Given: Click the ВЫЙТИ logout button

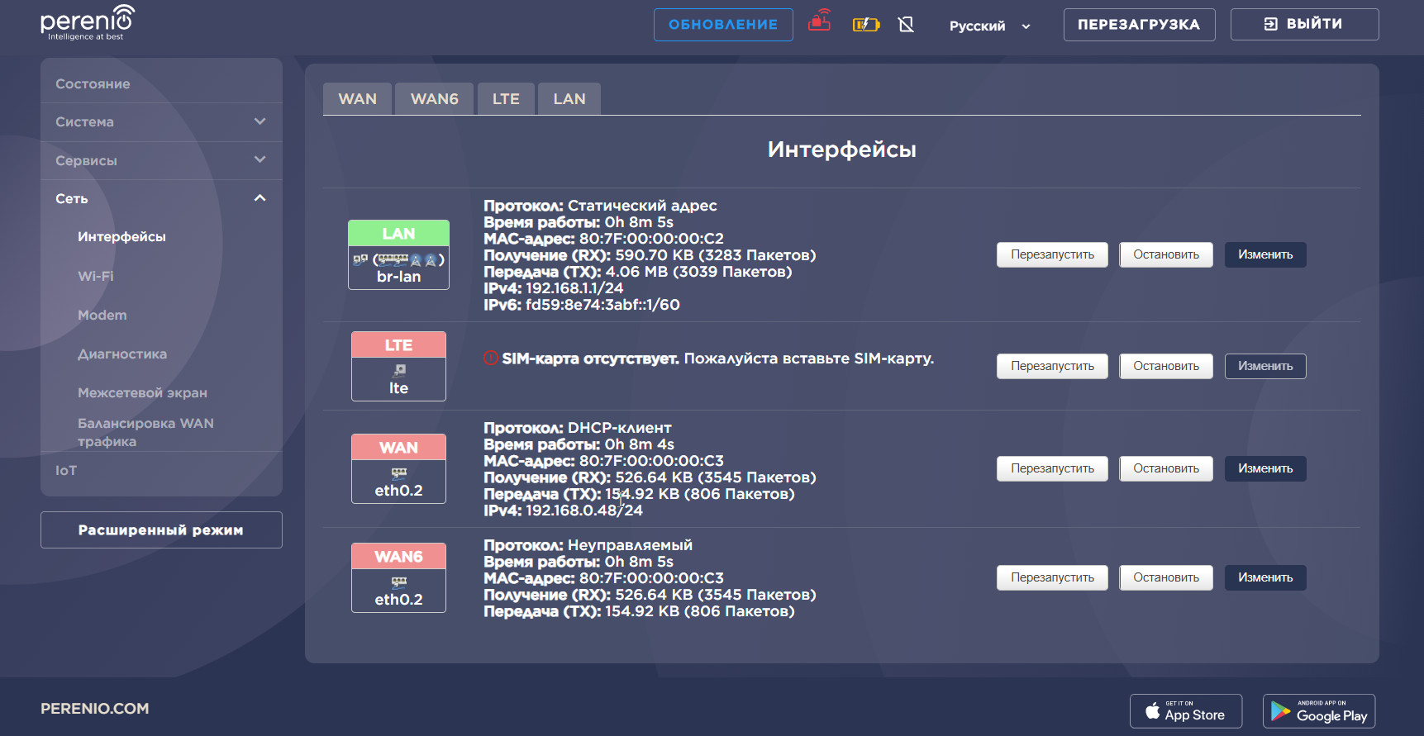Looking at the screenshot, I should tap(1304, 25).
